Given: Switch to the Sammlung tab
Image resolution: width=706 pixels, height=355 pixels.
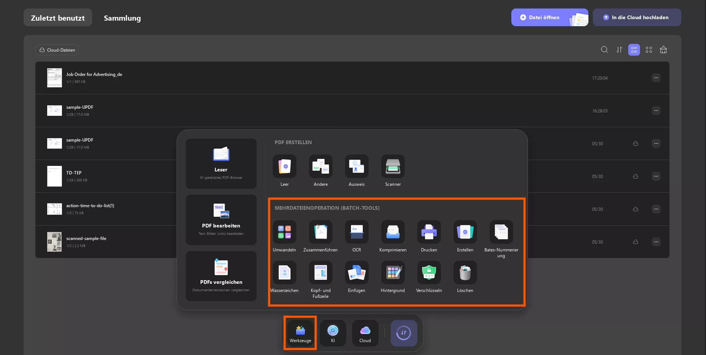Looking at the screenshot, I should [122, 18].
